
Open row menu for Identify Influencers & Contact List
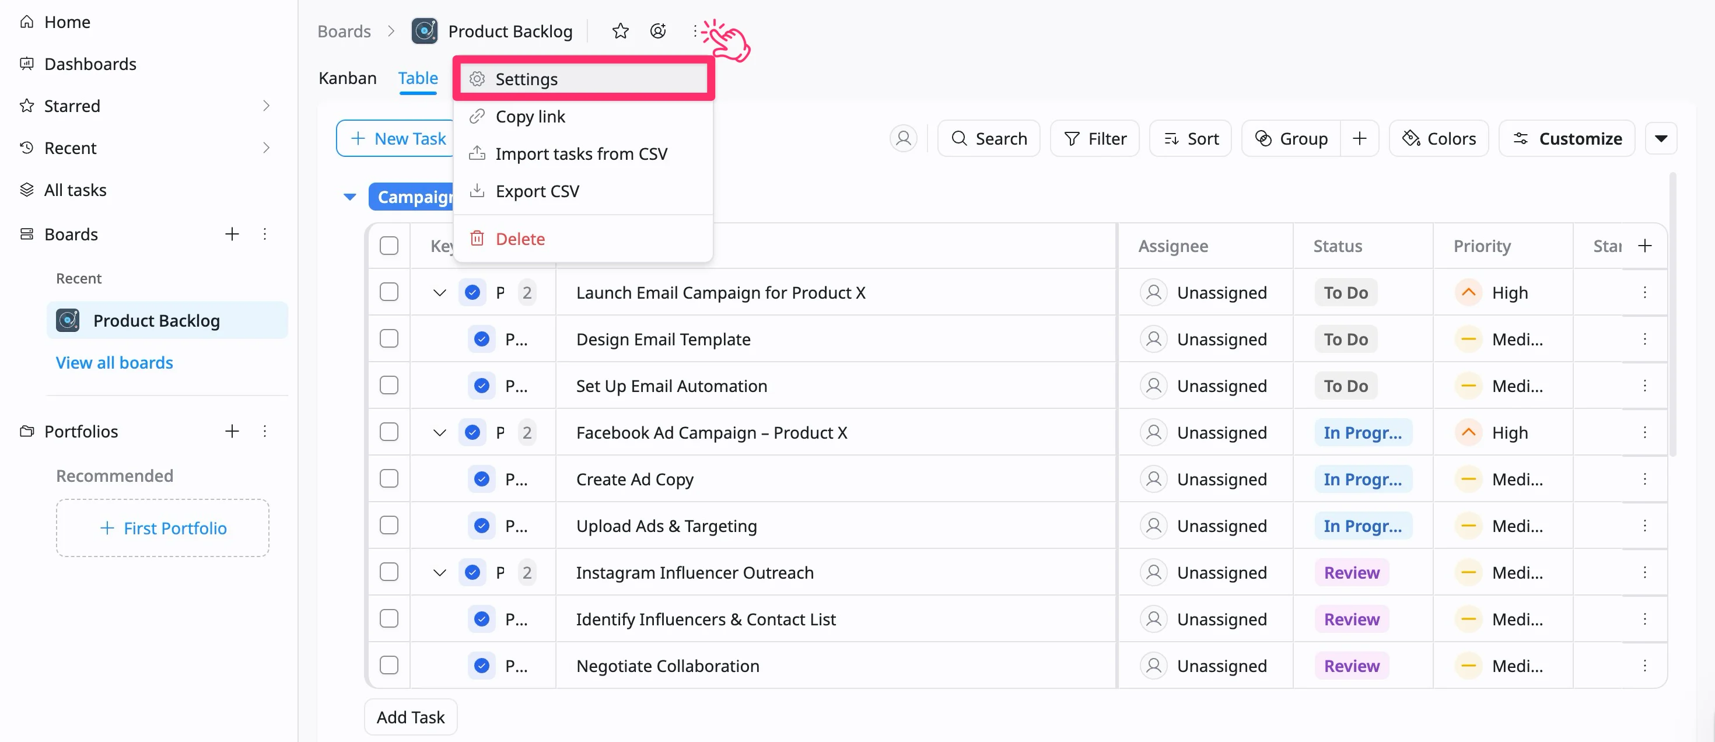pyautogui.click(x=1644, y=619)
